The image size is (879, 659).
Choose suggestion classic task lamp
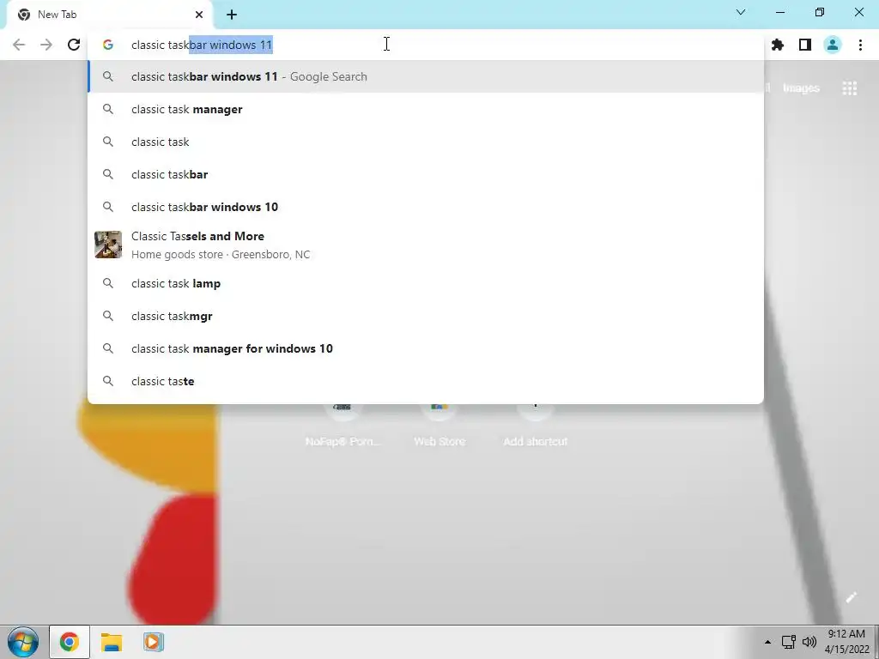pos(426,283)
